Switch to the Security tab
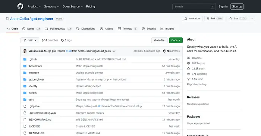Screen dimensions: 261x136 click(x=149, y=29)
